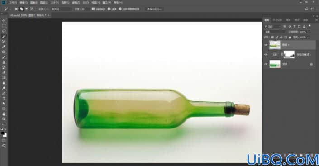Screen dimensions: 319x166
Task: Select the Rectangular Marquee tool
Action: [4, 26]
